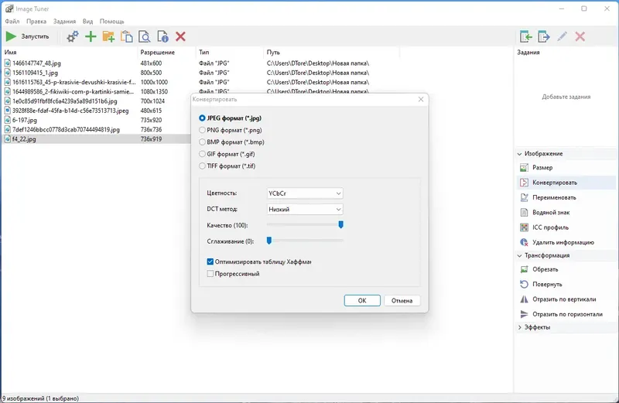Select file 3928f88e-fdaf-45fa-b14d-c56e73513713.jpeg
The height and width of the screenshot is (403, 619).
[70, 111]
